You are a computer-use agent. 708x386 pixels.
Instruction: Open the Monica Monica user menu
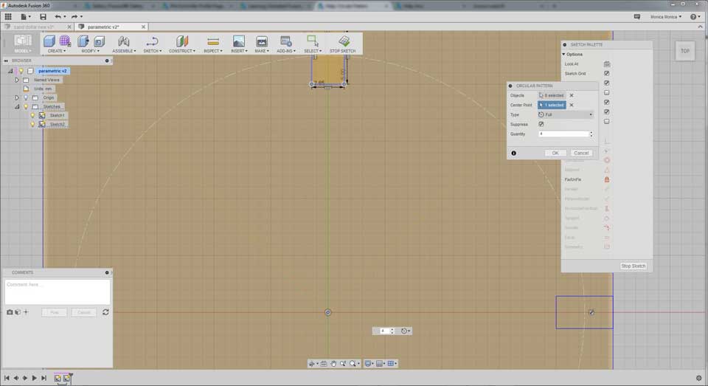(665, 17)
